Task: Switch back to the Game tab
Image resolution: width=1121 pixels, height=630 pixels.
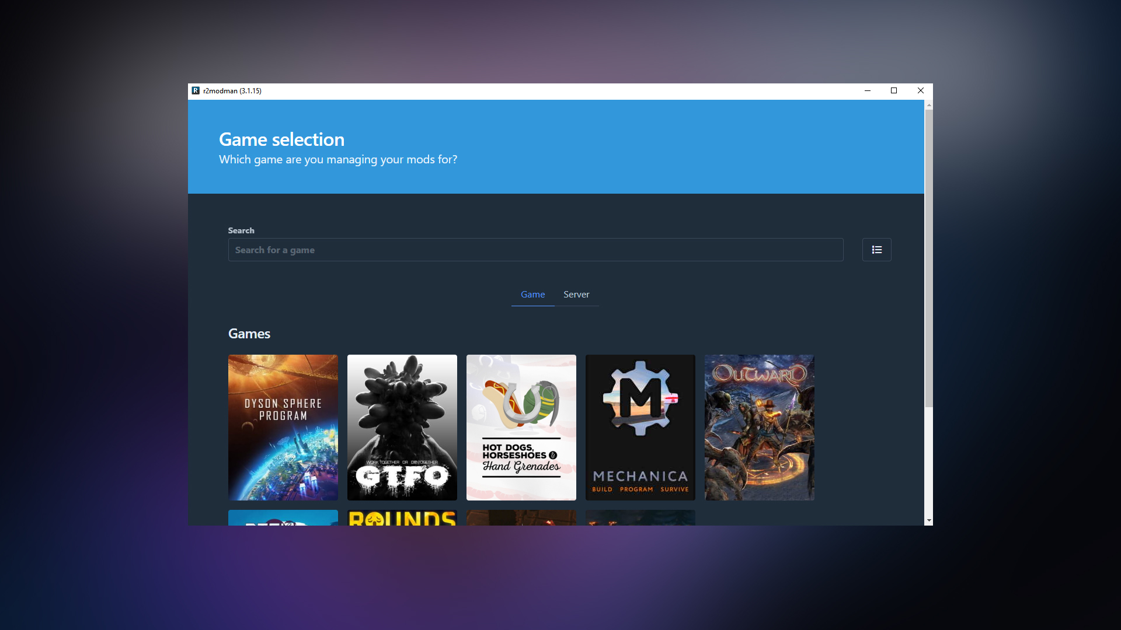Action: pyautogui.click(x=532, y=295)
